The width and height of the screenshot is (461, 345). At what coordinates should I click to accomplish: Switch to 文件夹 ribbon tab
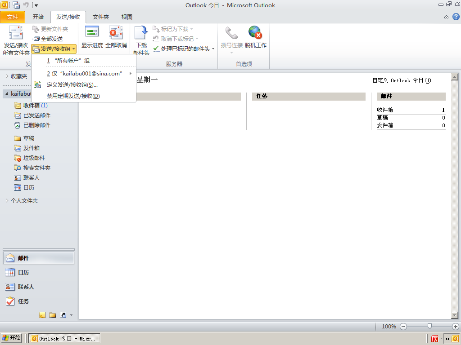(100, 17)
